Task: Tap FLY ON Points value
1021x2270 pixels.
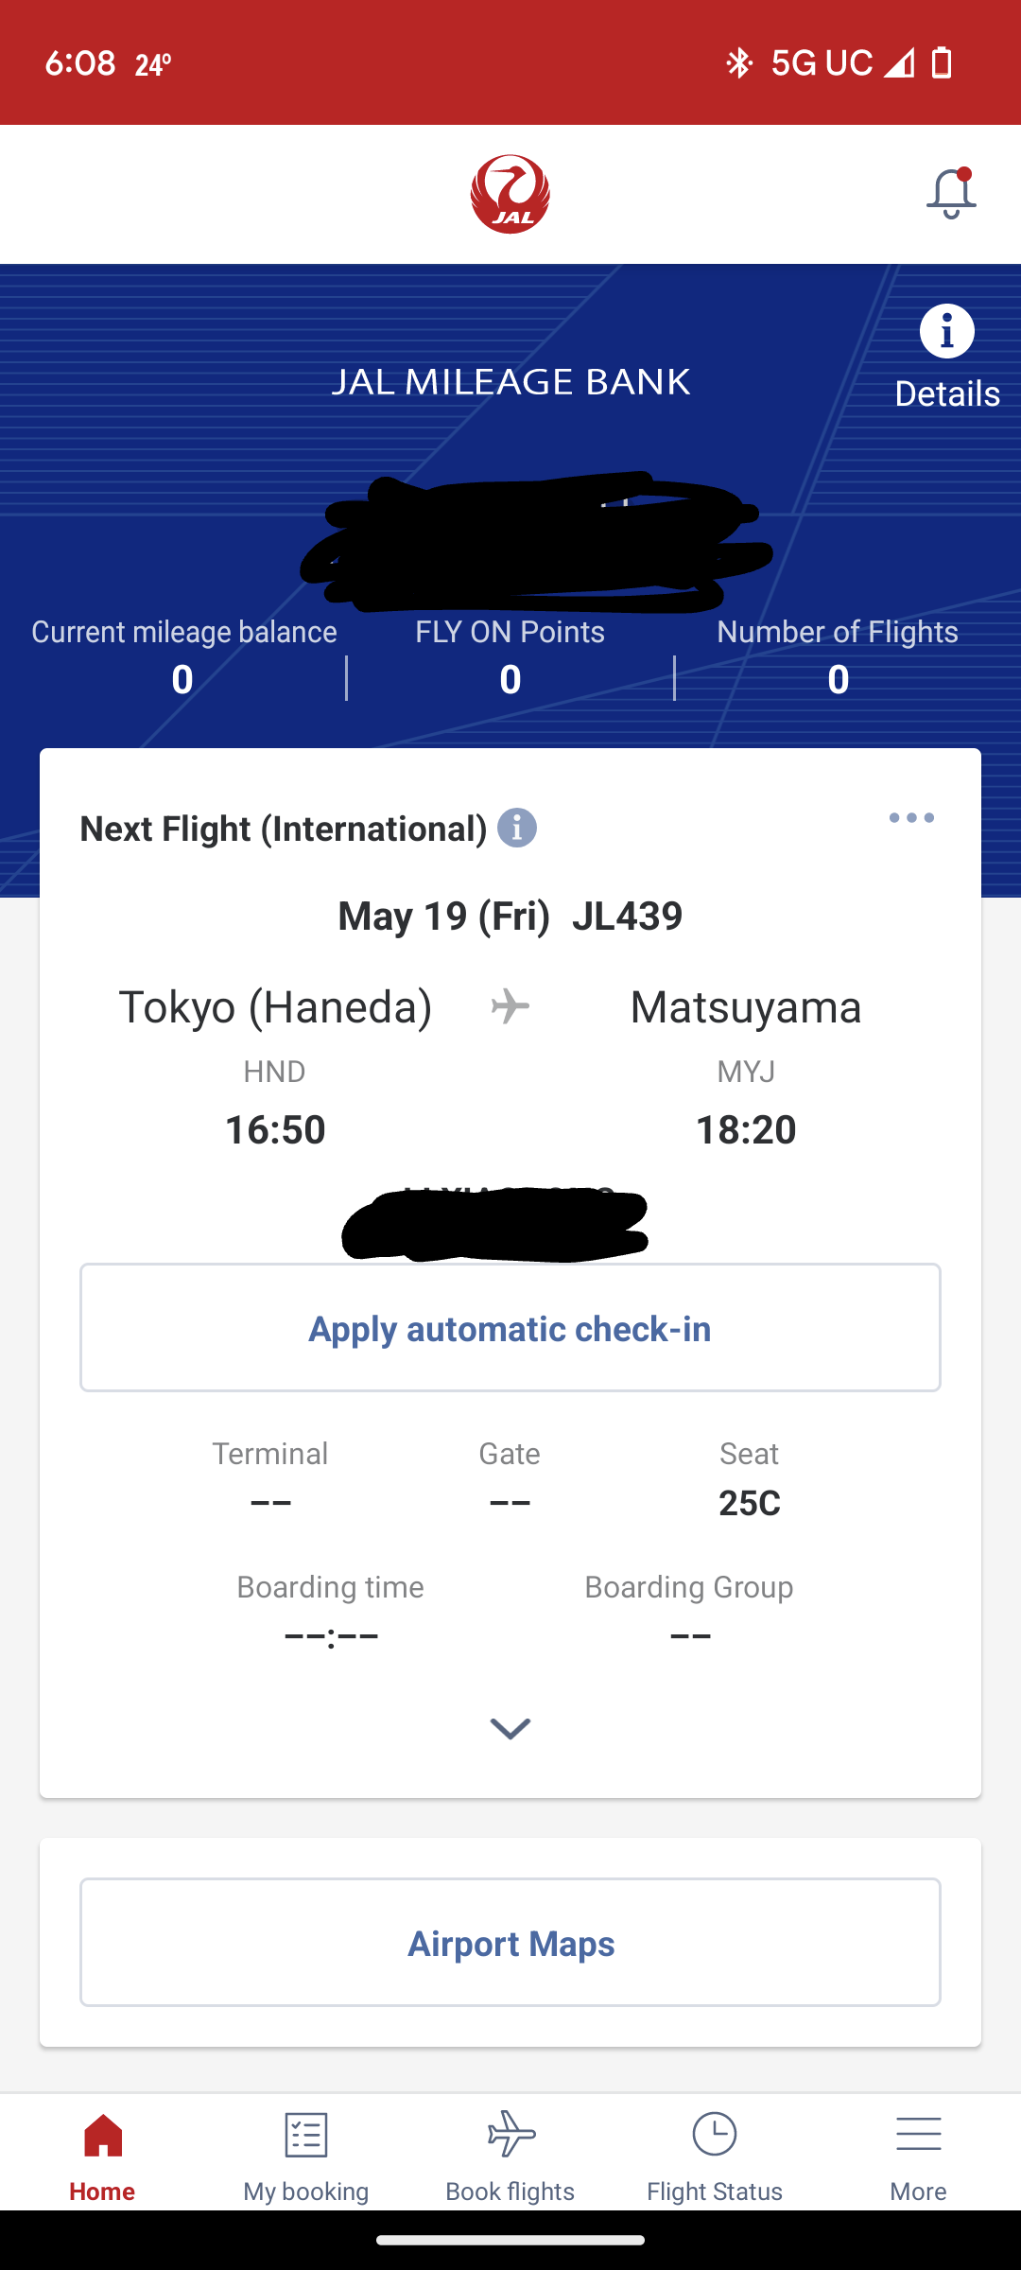Action: (x=510, y=679)
